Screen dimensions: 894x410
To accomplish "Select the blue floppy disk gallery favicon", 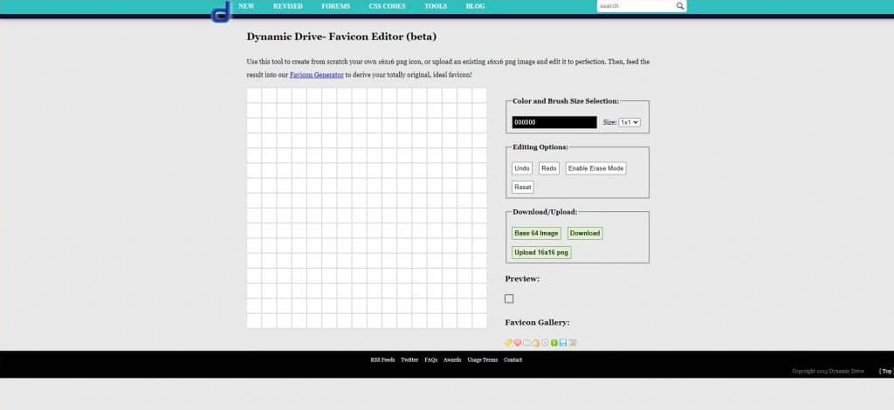I will (563, 343).
